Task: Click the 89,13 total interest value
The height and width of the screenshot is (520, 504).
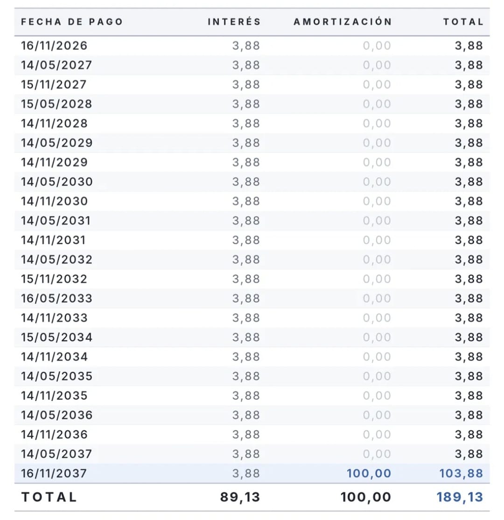Action: [240, 497]
